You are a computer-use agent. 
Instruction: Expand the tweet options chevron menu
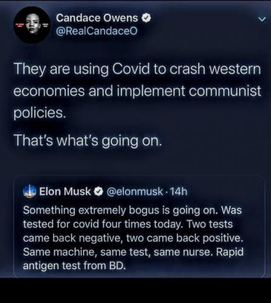point(262,19)
